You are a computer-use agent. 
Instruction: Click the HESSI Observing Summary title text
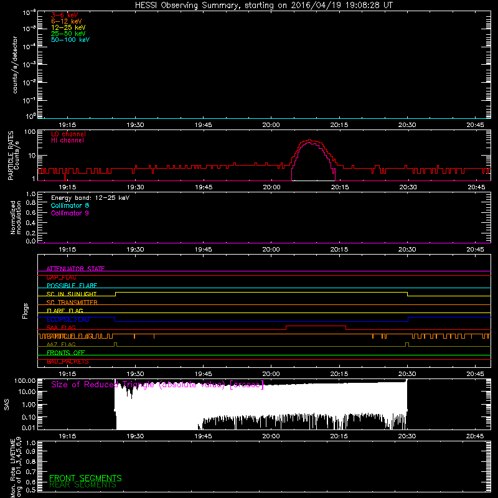[263, 6]
